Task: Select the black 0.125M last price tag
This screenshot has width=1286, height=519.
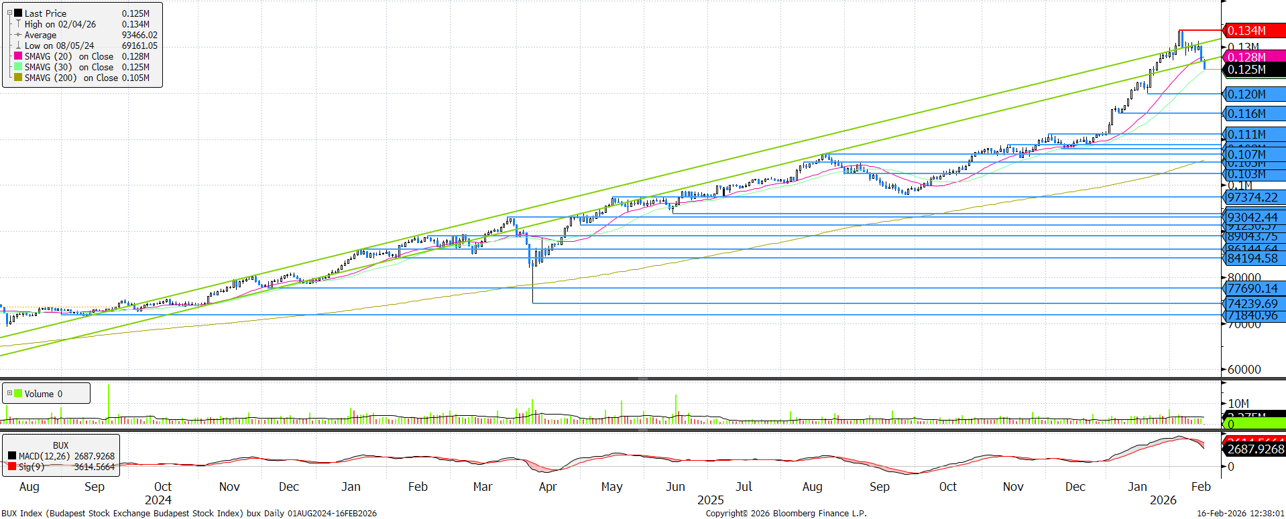Action: pyautogui.click(x=1252, y=70)
